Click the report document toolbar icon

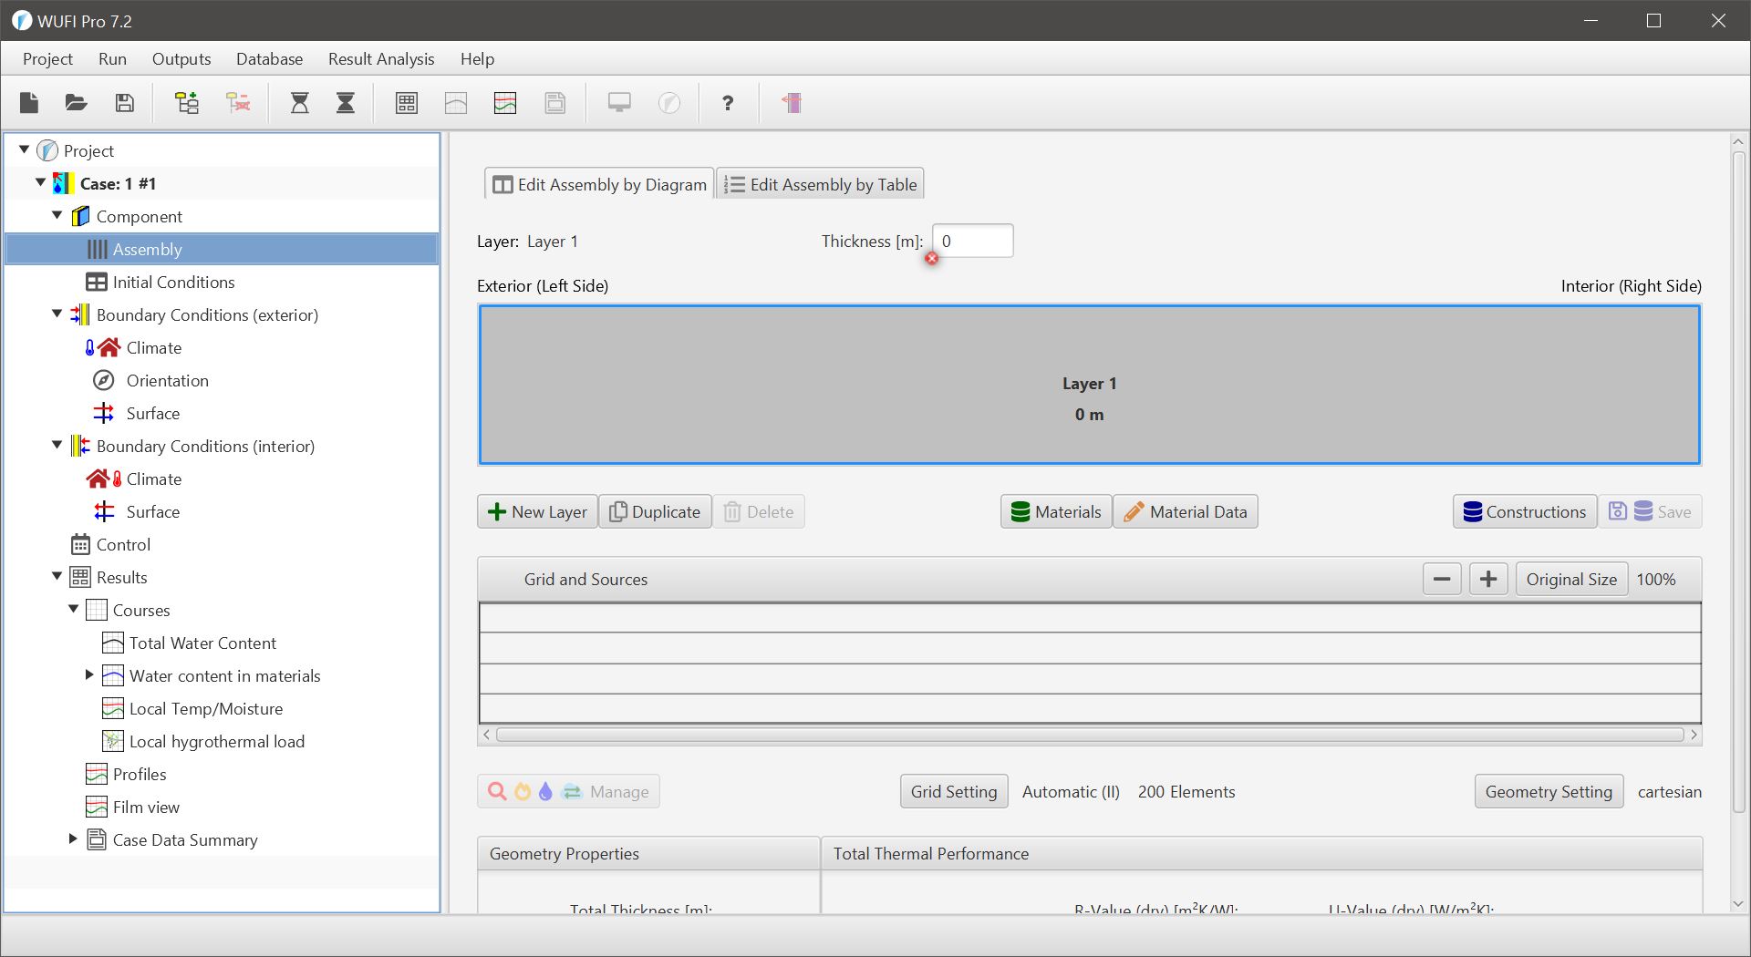point(554,103)
